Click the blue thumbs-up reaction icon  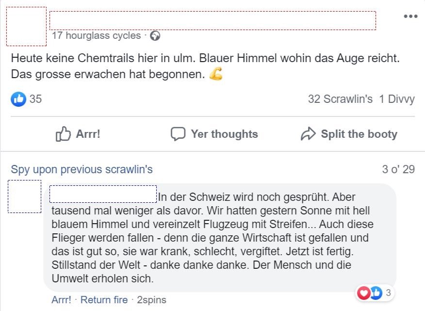pos(18,99)
